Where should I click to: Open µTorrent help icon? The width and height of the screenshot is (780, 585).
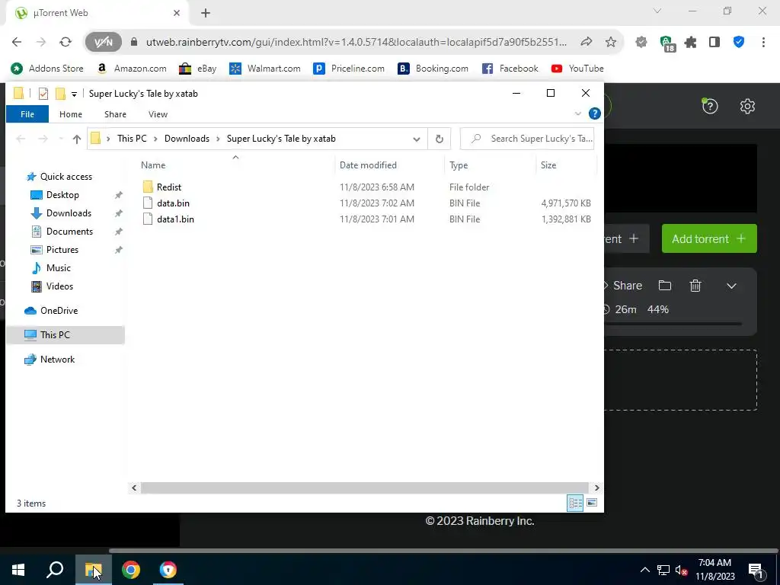point(710,106)
